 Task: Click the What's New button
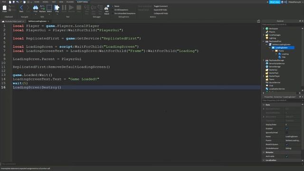275,2
